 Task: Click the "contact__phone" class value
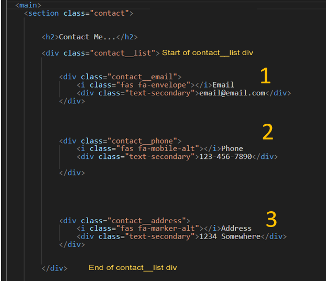pyautogui.click(x=144, y=141)
